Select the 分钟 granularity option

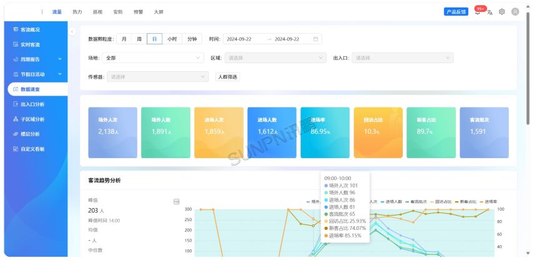192,39
